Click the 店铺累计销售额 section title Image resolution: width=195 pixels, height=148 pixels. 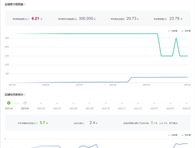tap(14, 4)
